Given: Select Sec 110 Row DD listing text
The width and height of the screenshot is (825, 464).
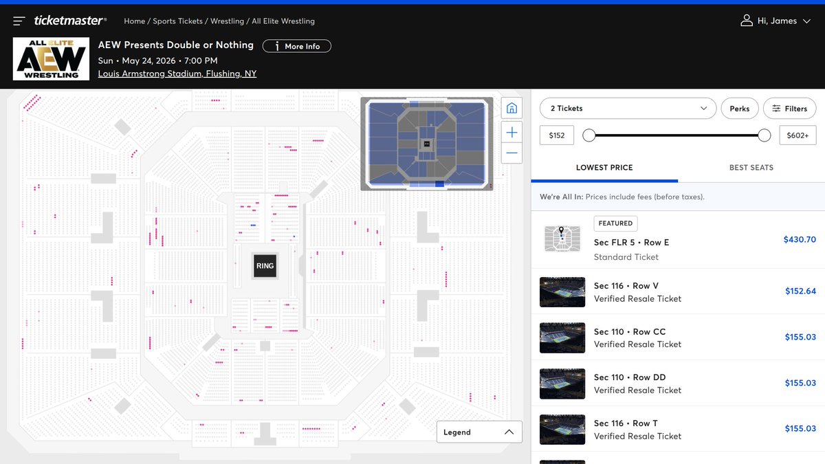Looking at the screenshot, I should 630,377.
